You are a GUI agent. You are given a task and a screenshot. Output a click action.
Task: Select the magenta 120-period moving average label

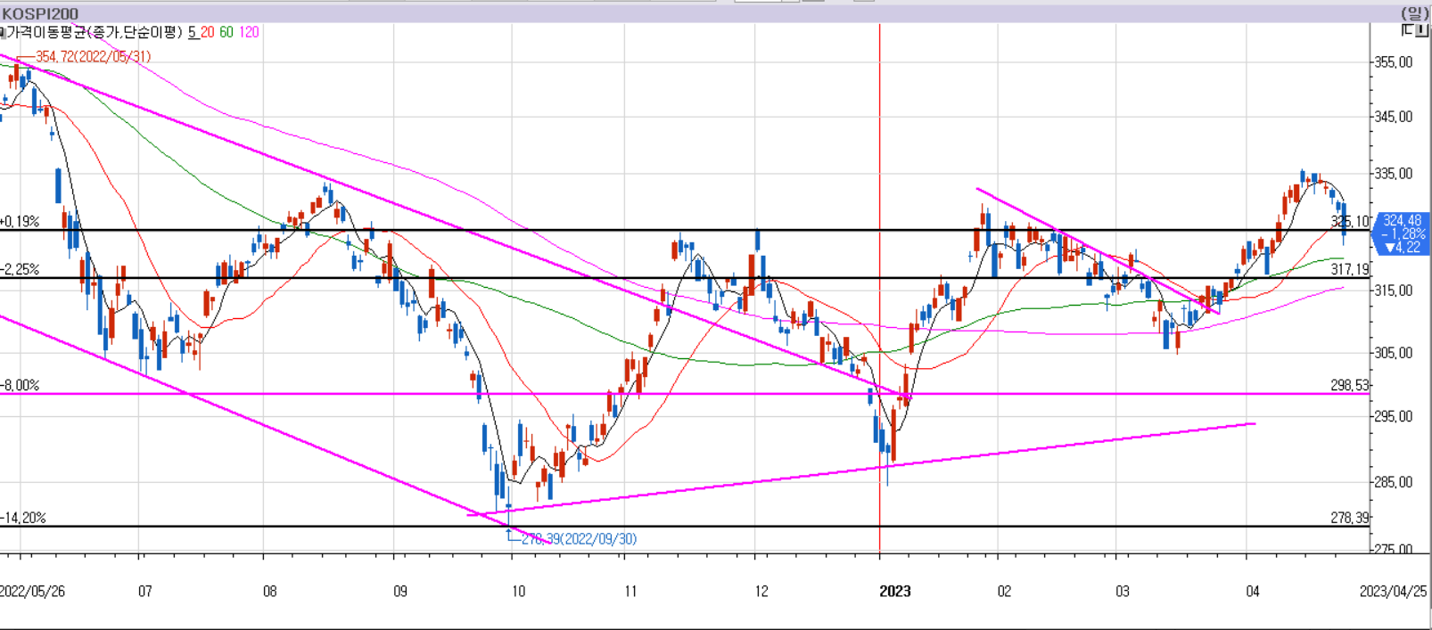249,32
